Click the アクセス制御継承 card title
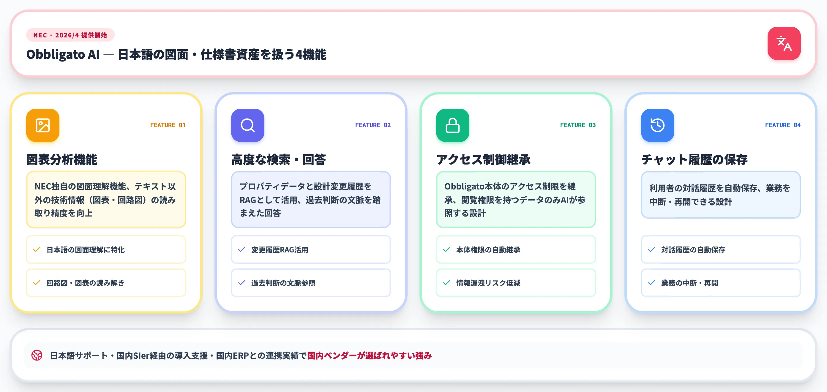 (483, 159)
